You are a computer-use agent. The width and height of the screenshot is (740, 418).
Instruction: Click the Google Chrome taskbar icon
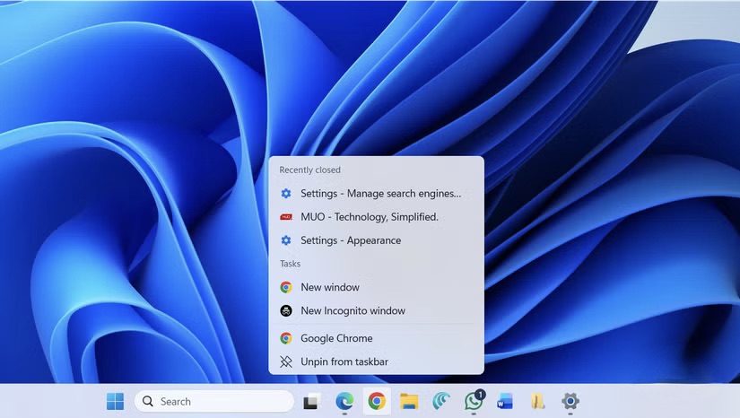(x=377, y=402)
